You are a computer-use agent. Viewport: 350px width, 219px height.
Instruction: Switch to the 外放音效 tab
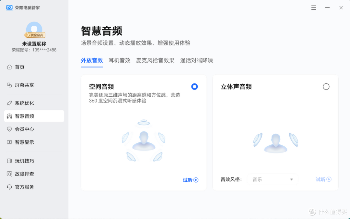[x=92, y=61]
